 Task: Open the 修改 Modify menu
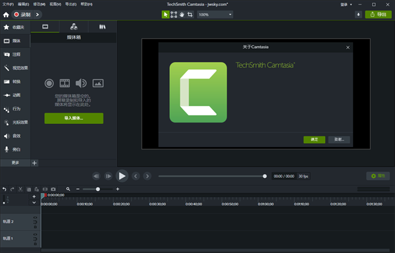[39, 5]
